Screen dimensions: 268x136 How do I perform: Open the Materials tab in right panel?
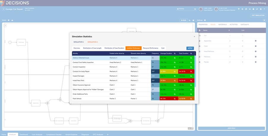point(222,25)
